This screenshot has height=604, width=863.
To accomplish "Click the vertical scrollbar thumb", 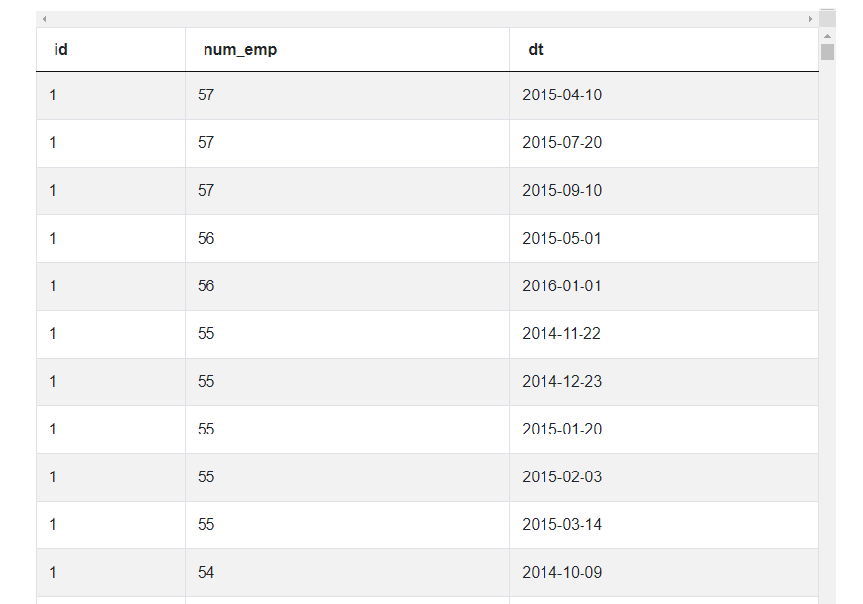I will click(x=827, y=52).
